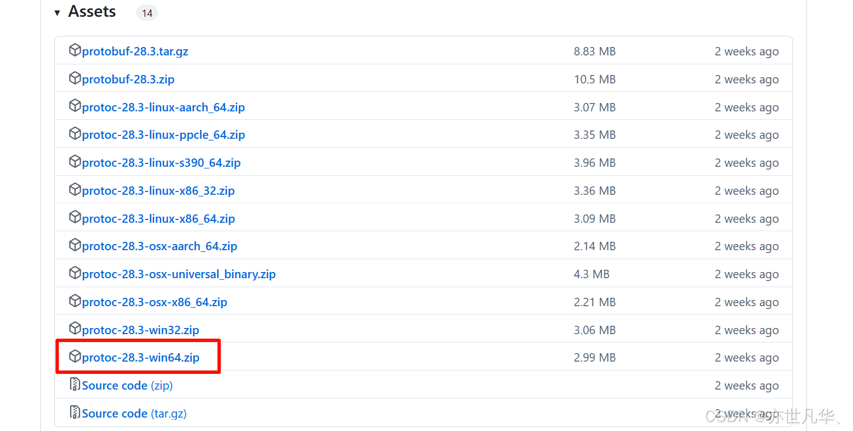This screenshot has height=431, width=853.
Task: Click the package icon beside protoc-28.3-osx-x86_64.zip
Action: pyautogui.click(x=75, y=301)
